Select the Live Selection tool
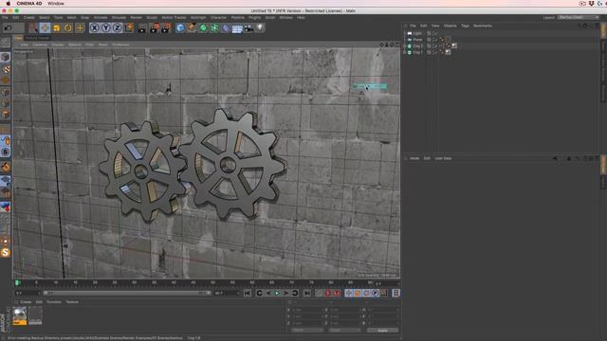The width and height of the screenshot is (607, 341). click(34, 27)
